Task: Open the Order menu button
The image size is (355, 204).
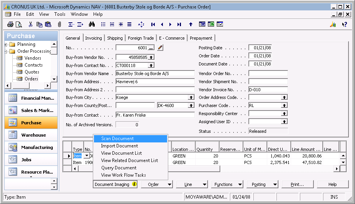Action: pyautogui.click(x=157, y=184)
